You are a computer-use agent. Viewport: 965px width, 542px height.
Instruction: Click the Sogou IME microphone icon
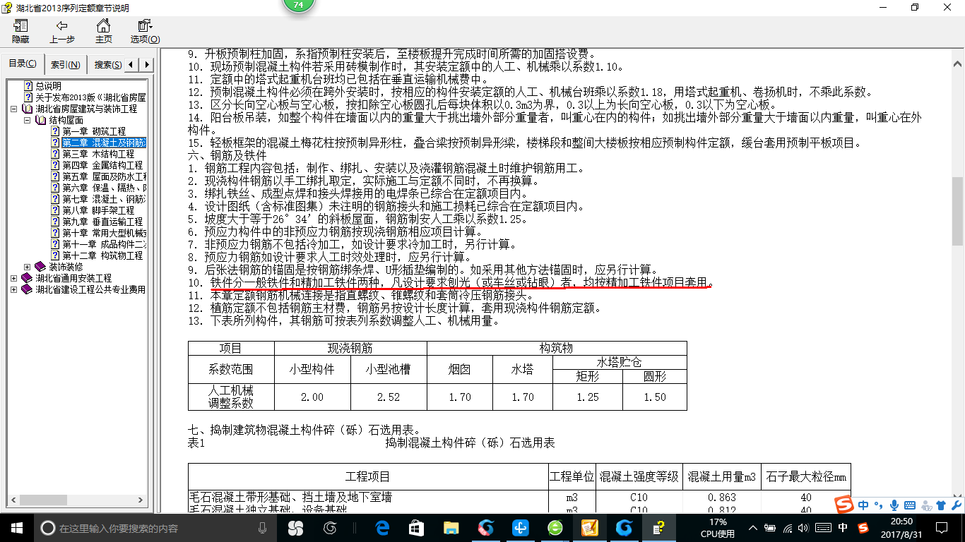894,505
